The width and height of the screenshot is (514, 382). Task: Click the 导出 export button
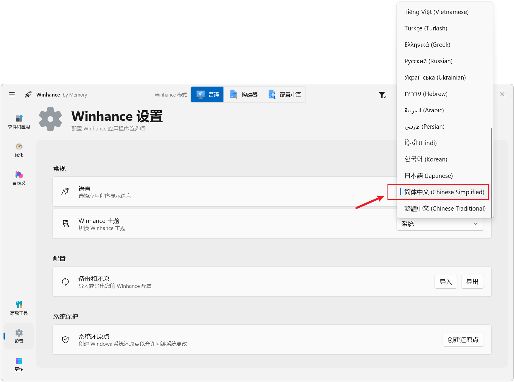[x=472, y=282]
